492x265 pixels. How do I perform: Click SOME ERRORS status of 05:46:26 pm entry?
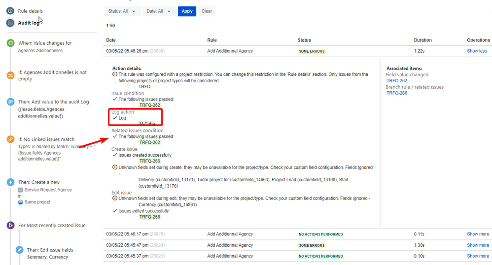pyautogui.click(x=312, y=51)
